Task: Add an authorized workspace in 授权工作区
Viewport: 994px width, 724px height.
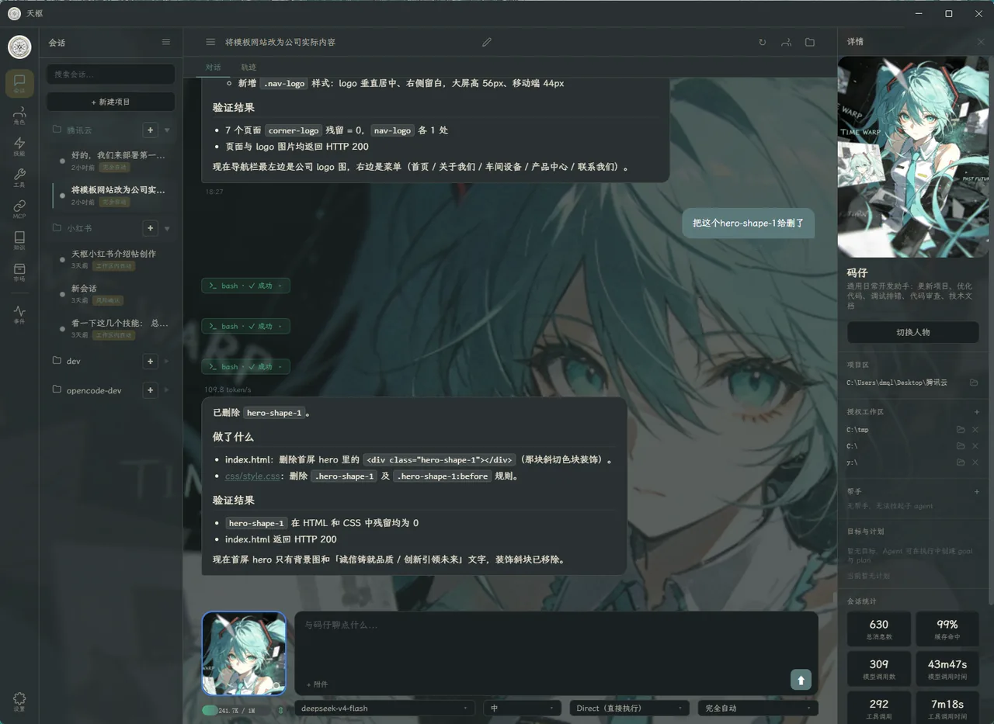Action: tap(977, 412)
